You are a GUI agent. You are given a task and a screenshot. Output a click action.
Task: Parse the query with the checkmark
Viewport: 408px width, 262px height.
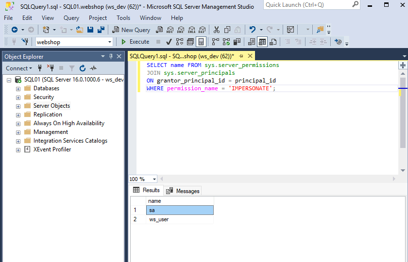pos(169,42)
